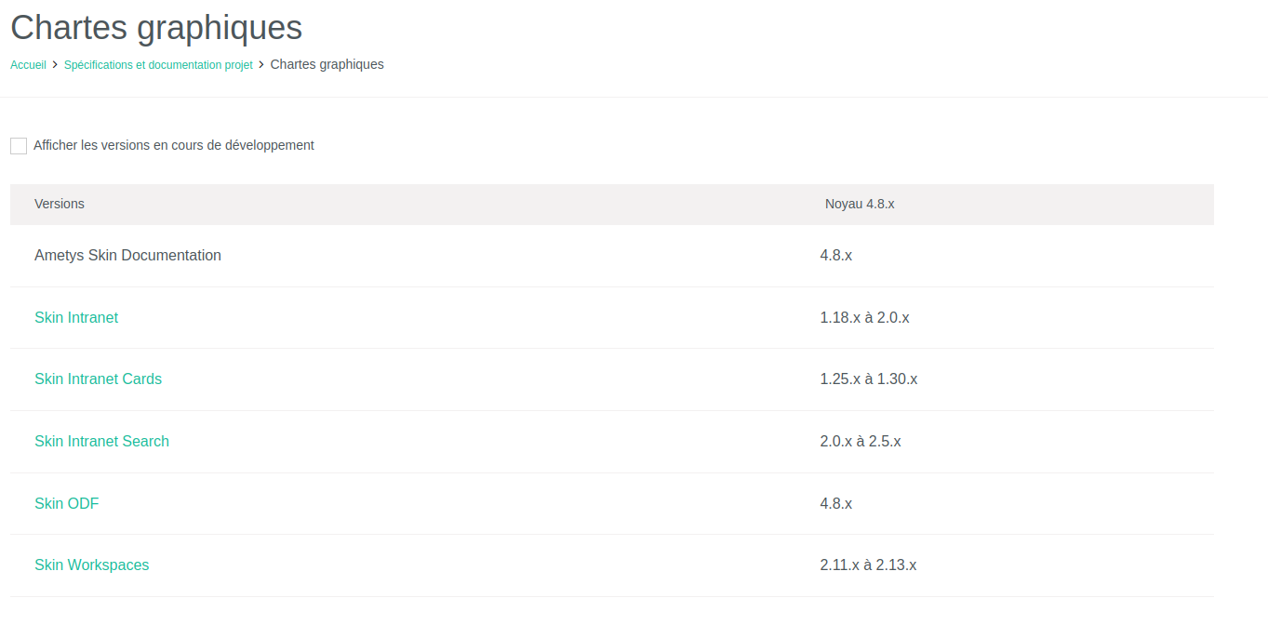
Task: Open 'Spécifications et documentation projet' breadcrumb link
Action: click(158, 65)
